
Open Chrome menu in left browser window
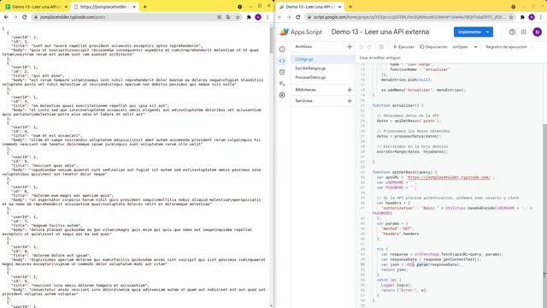coord(268,17)
